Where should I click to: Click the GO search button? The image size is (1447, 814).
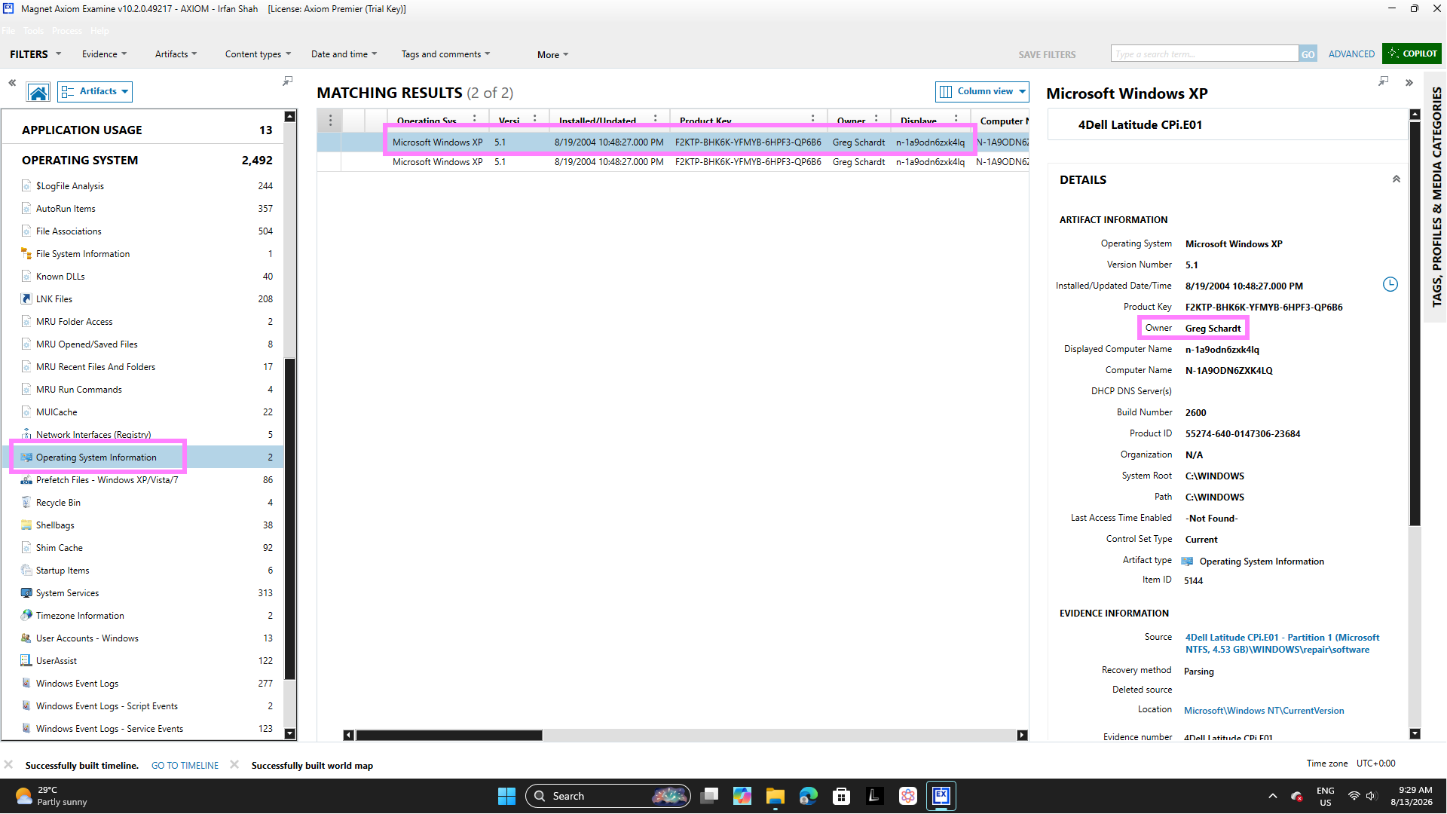[1308, 54]
